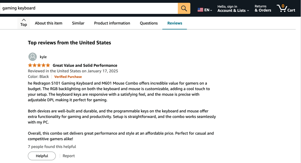301x163 pixels.
Task: Jump to the Questions tab
Action: coord(149,23)
